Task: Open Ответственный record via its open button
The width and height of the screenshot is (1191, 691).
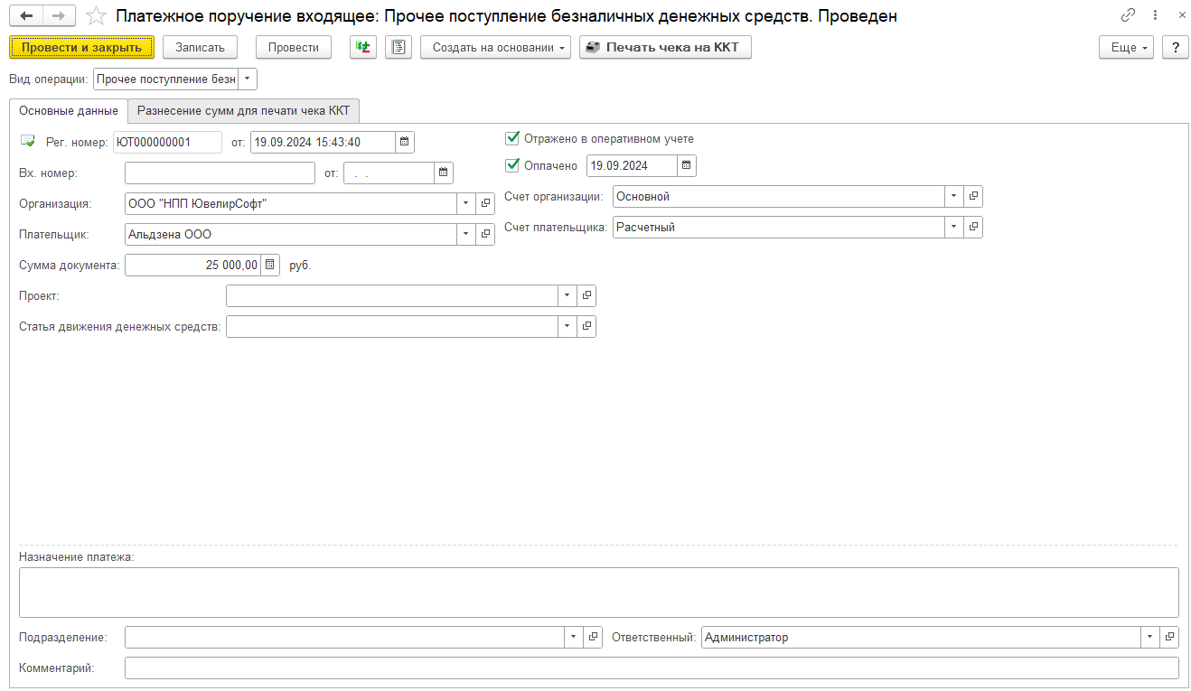Action: (x=1169, y=637)
